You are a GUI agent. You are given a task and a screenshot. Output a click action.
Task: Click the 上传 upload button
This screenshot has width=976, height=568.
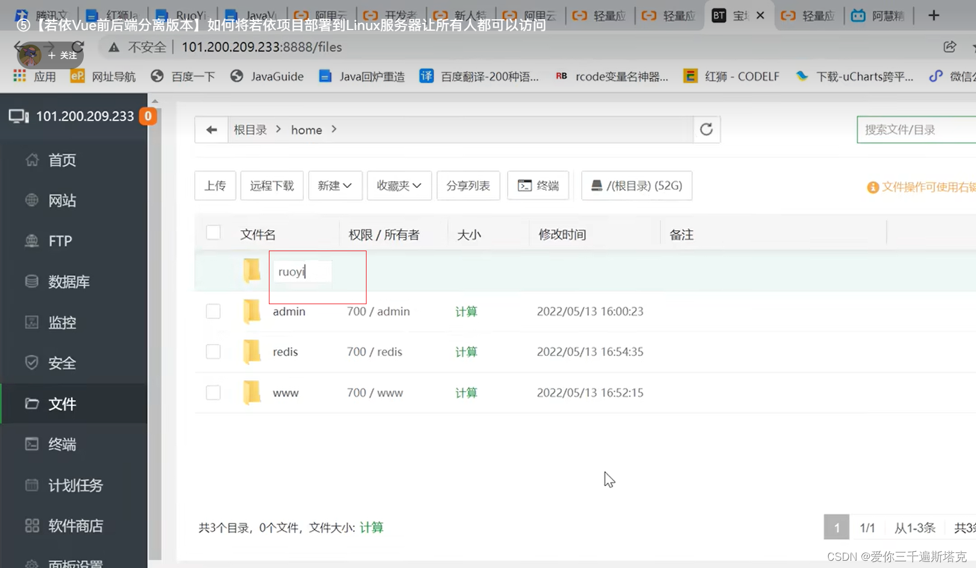pos(215,186)
